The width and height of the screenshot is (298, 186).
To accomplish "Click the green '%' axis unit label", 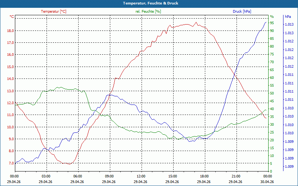I will point(272,17).
